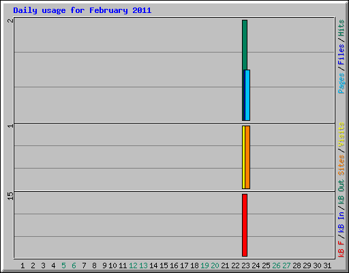Click day label 23 on the x-axis

tap(245, 265)
